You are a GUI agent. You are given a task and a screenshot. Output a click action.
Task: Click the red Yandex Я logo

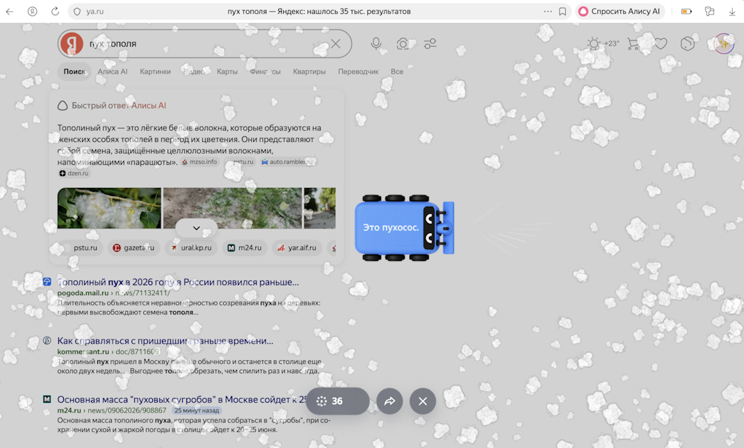(72, 44)
